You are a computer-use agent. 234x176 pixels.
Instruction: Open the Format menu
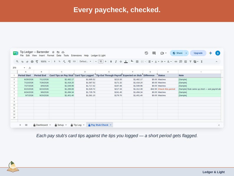point(51,56)
